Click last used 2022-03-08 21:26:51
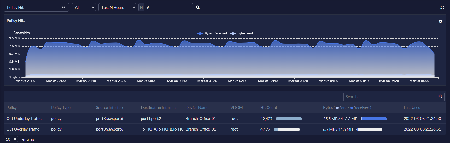This screenshot has height=143, width=450. point(422,129)
